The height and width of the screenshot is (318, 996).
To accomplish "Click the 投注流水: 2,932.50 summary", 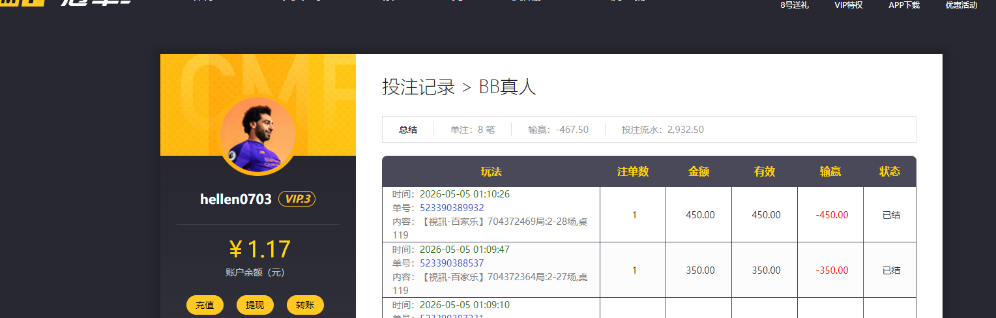I will 663,130.
